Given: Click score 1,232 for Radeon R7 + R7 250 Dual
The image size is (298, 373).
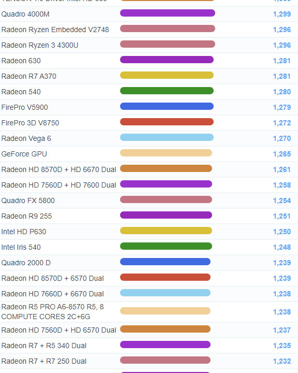Looking at the screenshot, I should [282, 362].
